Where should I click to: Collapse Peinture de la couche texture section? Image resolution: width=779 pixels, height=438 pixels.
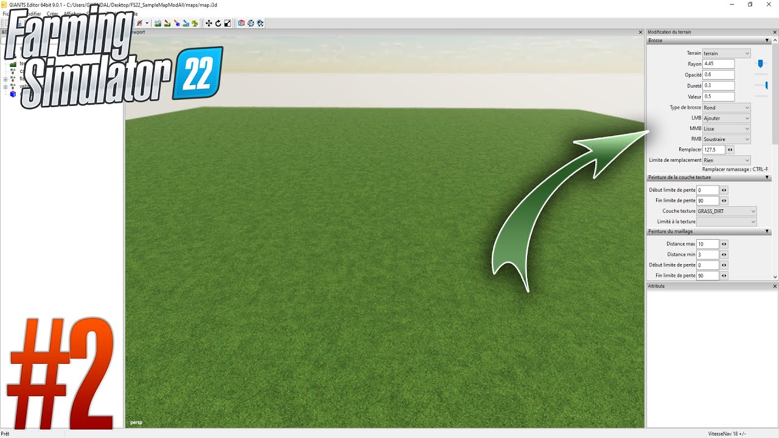(x=767, y=178)
